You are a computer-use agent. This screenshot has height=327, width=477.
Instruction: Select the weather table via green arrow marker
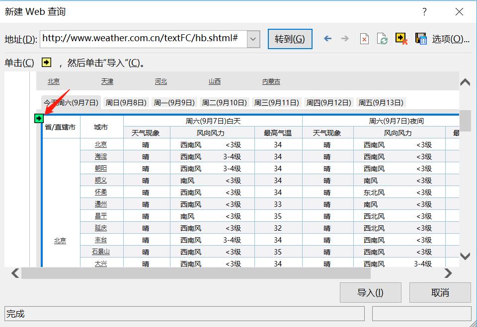pos(39,118)
